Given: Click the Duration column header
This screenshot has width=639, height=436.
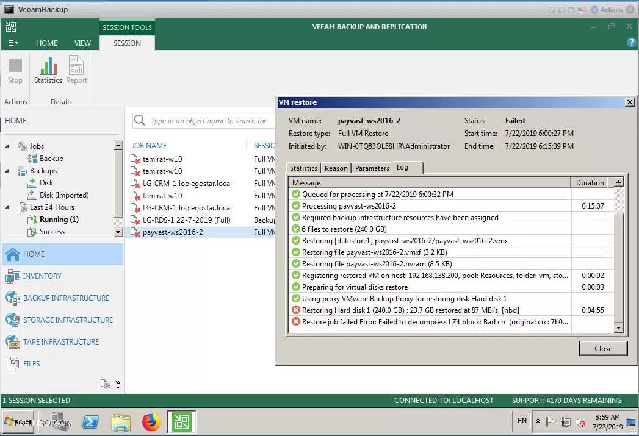Looking at the screenshot, I should (x=590, y=183).
